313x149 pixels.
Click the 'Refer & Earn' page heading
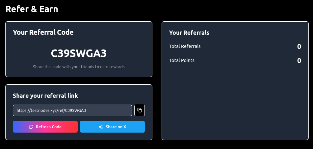[32, 9]
